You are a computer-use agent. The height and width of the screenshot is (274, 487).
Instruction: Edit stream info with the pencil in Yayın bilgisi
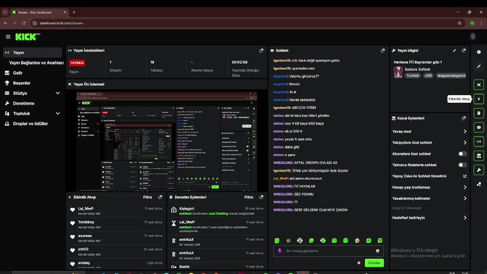tap(454, 50)
